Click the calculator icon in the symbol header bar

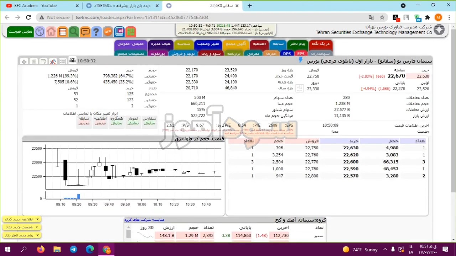[33, 62]
